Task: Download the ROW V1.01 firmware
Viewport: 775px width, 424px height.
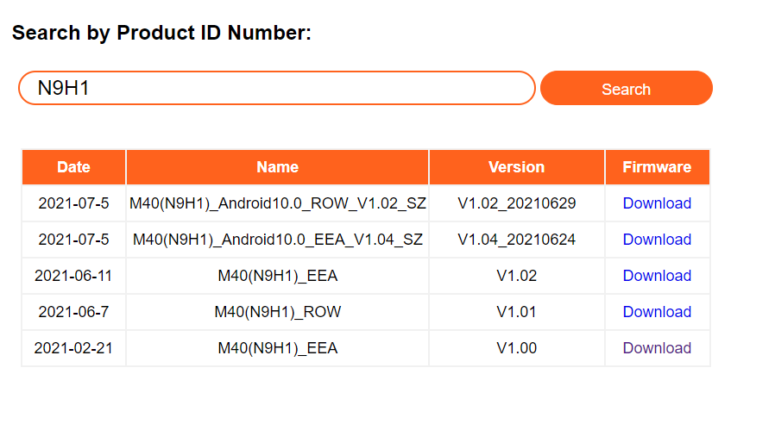Action: click(x=657, y=312)
